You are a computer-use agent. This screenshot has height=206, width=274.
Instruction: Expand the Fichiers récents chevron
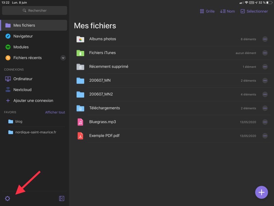pyautogui.click(x=63, y=58)
